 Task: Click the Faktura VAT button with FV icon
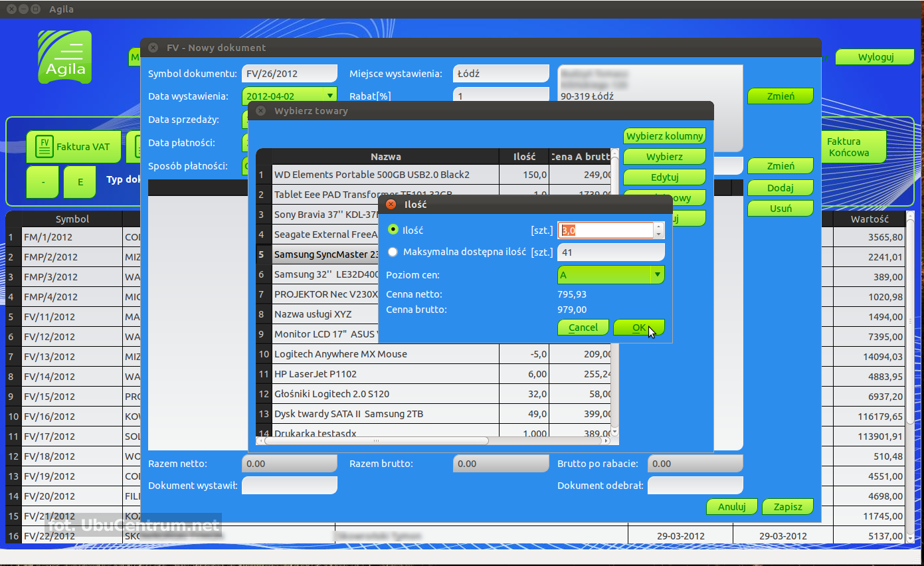tap(74, 147)
